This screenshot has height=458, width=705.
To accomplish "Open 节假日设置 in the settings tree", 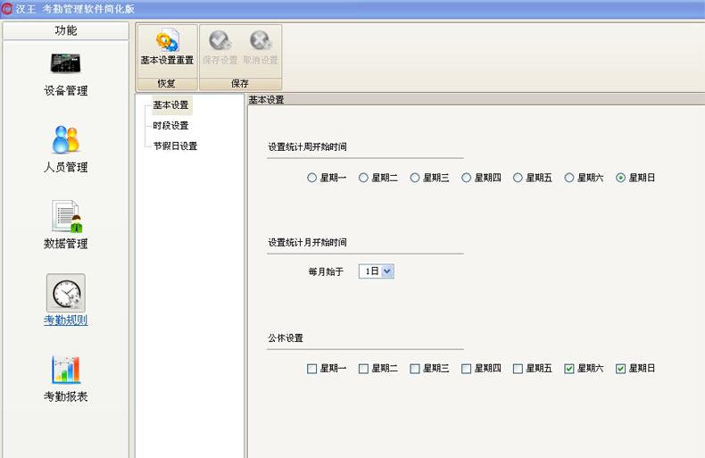I will 175,146.
